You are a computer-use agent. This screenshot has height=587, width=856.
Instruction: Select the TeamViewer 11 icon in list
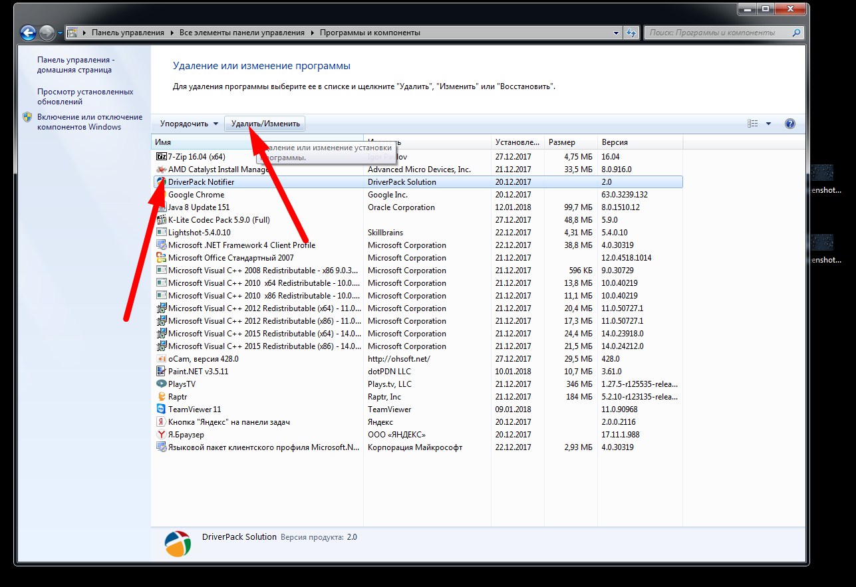161,410
